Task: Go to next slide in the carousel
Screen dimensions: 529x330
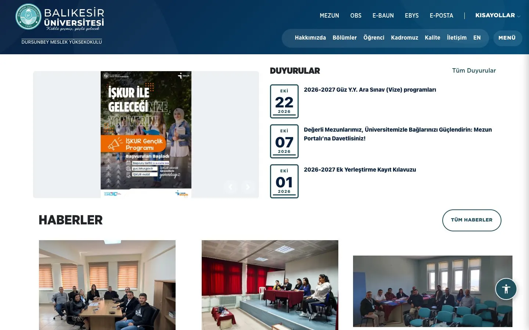Action: click(248, 187)
